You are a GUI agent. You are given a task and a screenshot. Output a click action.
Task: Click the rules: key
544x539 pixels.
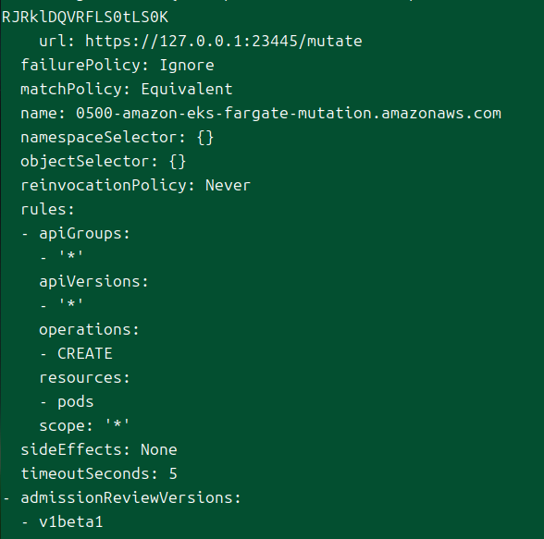(x=47, y=209)
